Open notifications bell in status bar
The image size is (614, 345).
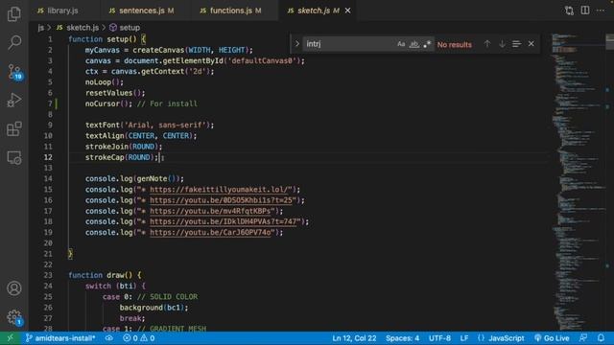(602, 338)
